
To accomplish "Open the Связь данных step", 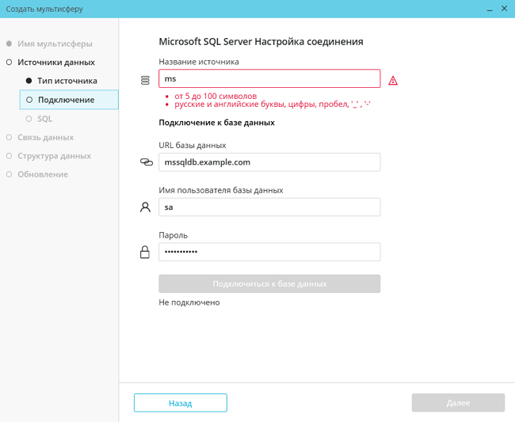I will pyautogui.click(x=45, y=137).
